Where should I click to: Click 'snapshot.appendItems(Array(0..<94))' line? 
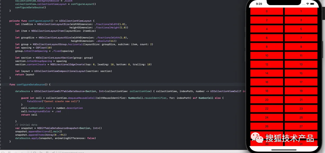click(41, 135)
